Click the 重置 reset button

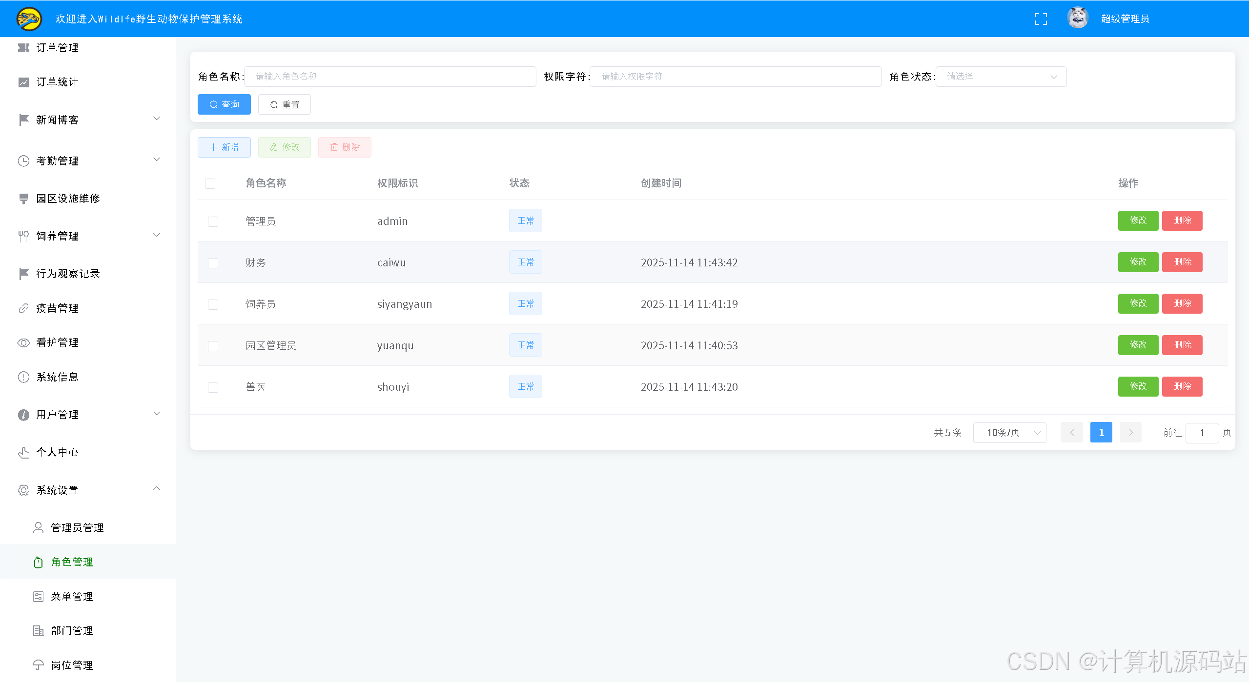[285, 104]
